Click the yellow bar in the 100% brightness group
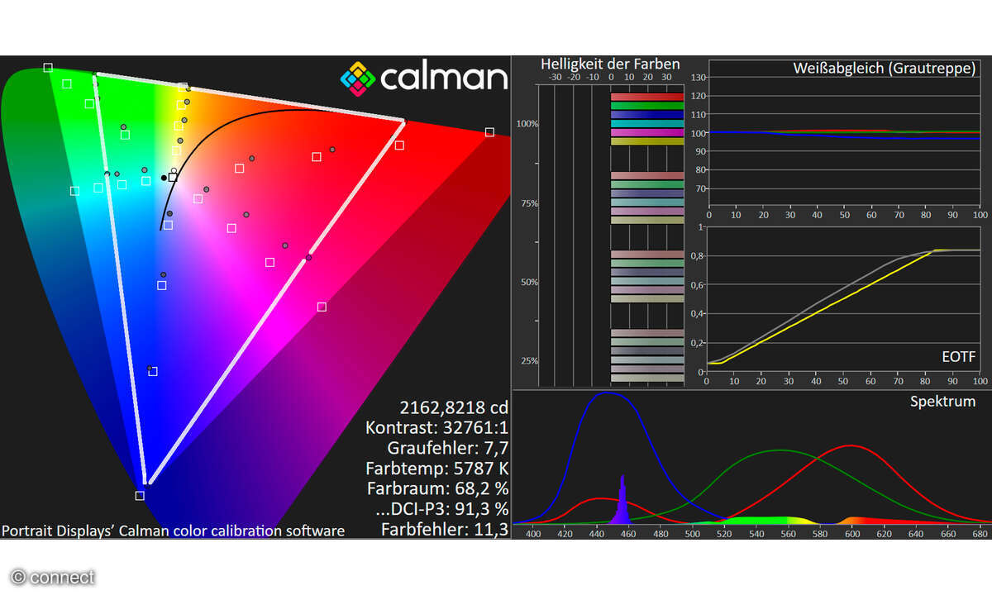 pos(646,142)
